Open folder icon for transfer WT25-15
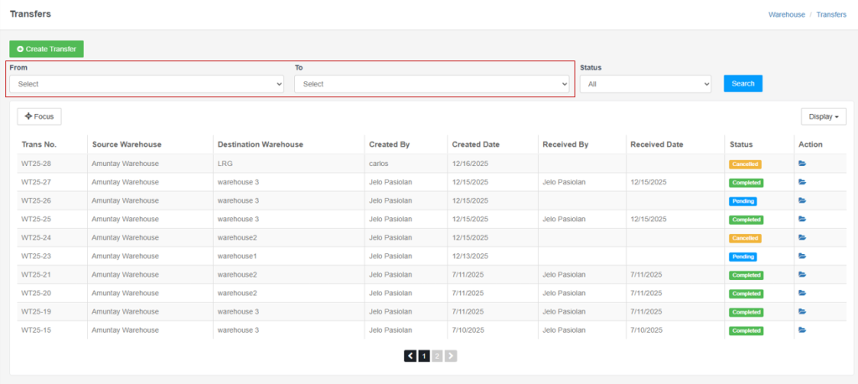Viewport: 858px width, 384px height. point(802,330)
